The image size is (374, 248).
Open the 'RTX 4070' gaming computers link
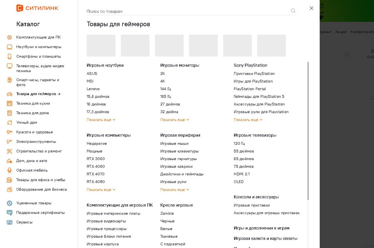pyautogui.click(x=96, y=174)
